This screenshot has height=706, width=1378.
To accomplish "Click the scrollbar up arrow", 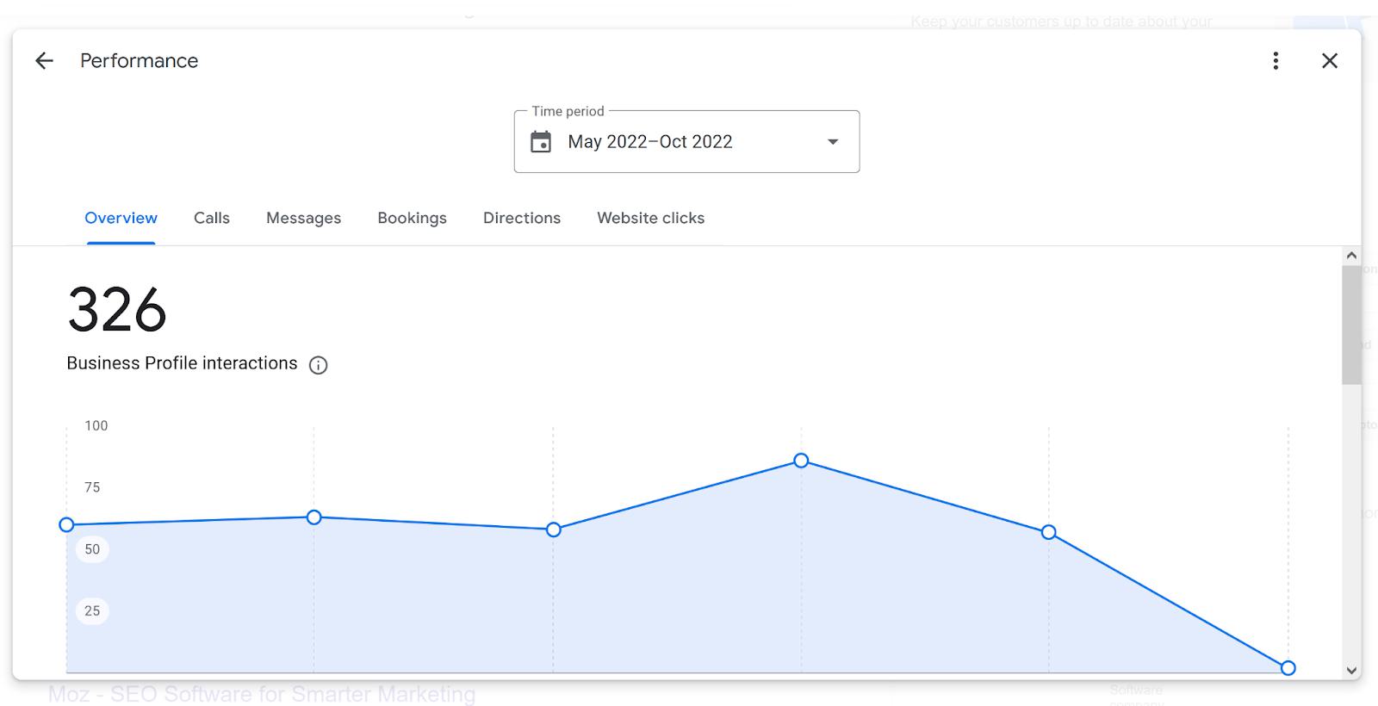I will pos(1351,256).
